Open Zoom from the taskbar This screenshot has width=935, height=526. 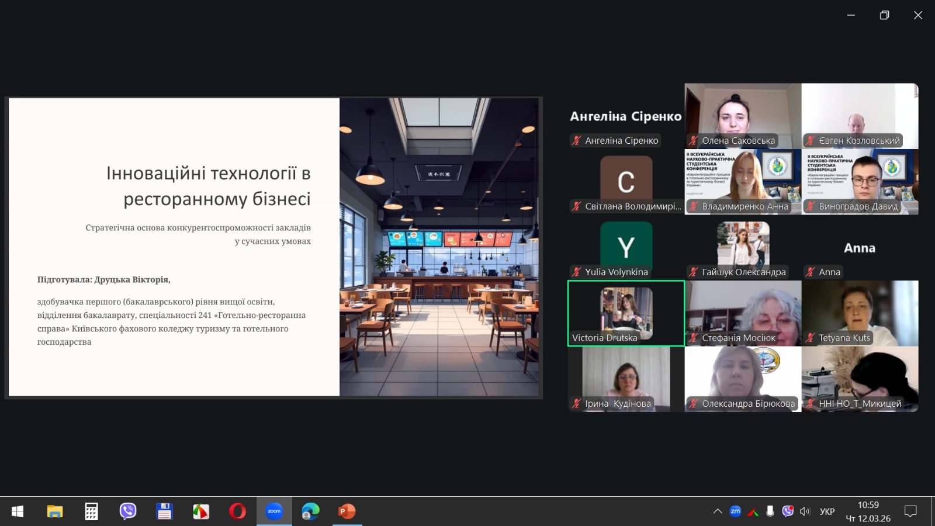[x=274, y=511]
